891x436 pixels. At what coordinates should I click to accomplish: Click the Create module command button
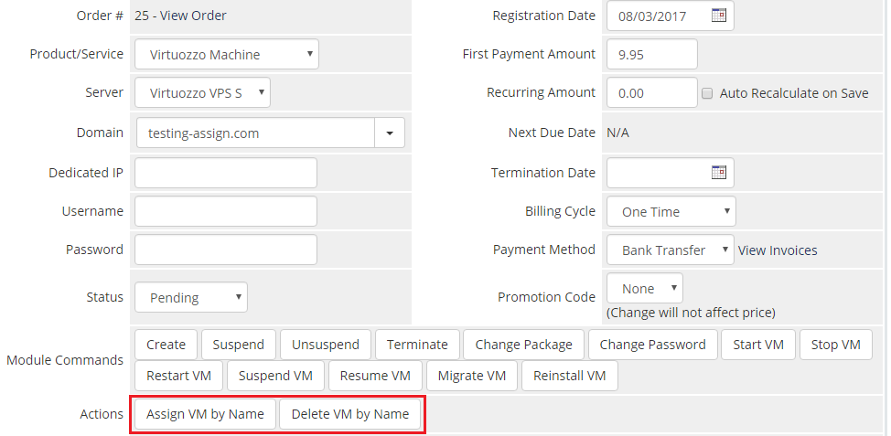166,345
